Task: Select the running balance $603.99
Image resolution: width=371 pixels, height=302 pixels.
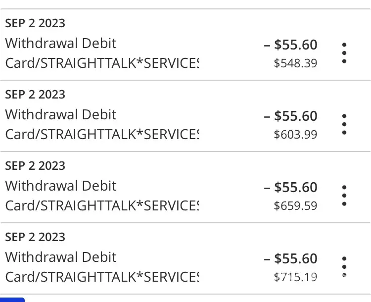Action: coord(295,135)
